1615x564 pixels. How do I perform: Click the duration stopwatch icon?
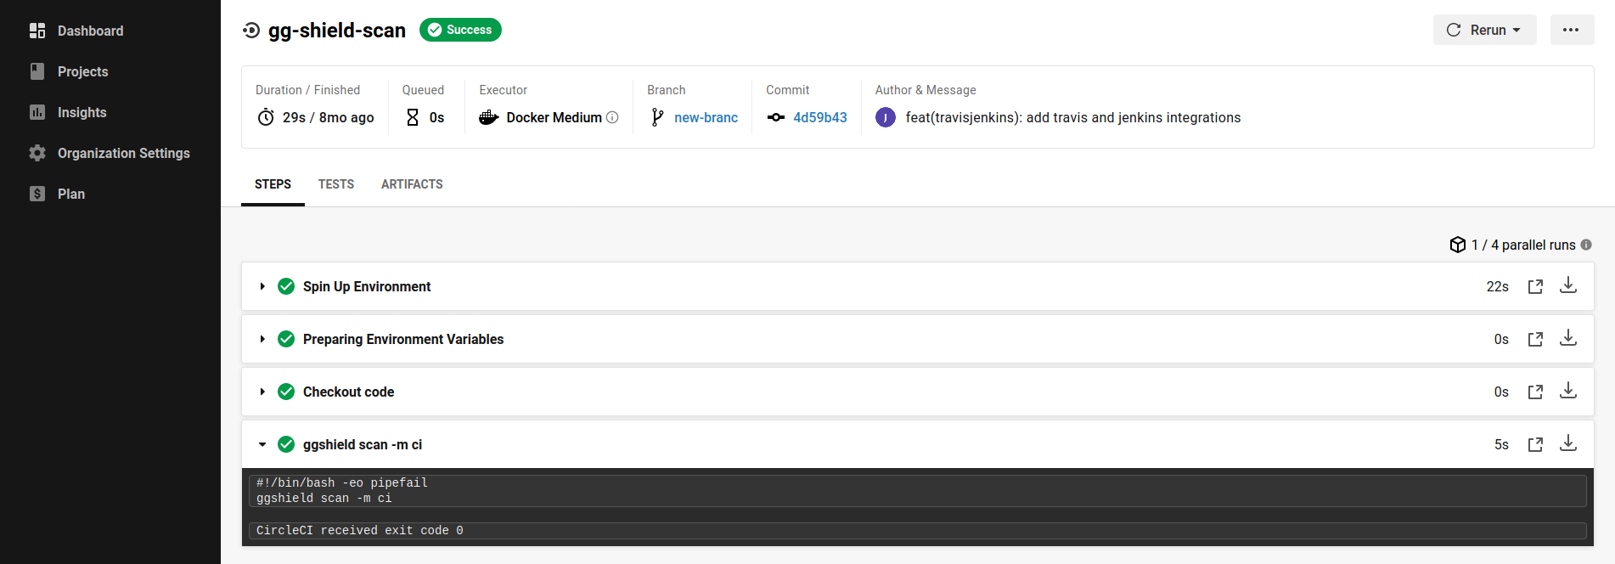pos(266,117)
